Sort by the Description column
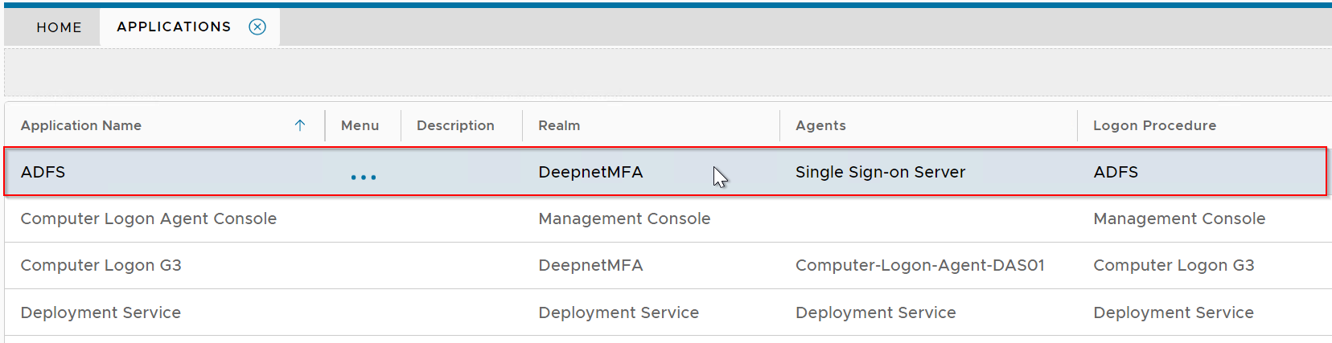The width and height of the screenshot is (1332, 343). pos(455,125)
